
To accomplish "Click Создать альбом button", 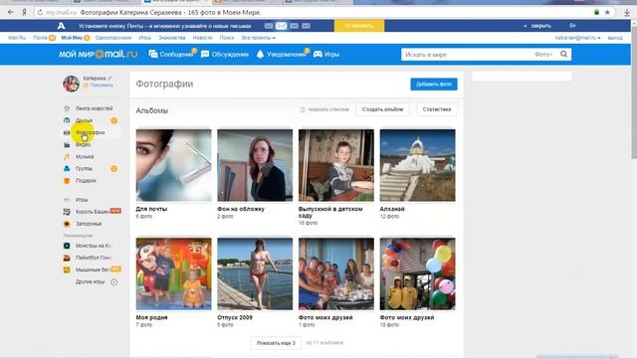I will (x=382, y=109).
